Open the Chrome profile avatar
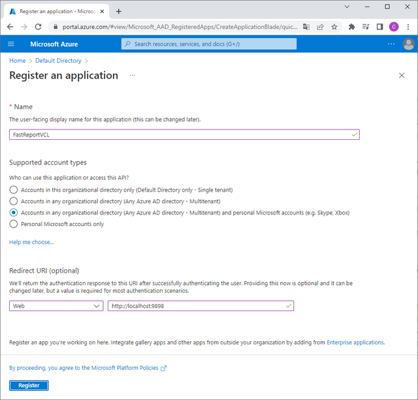 coord(394,27)
